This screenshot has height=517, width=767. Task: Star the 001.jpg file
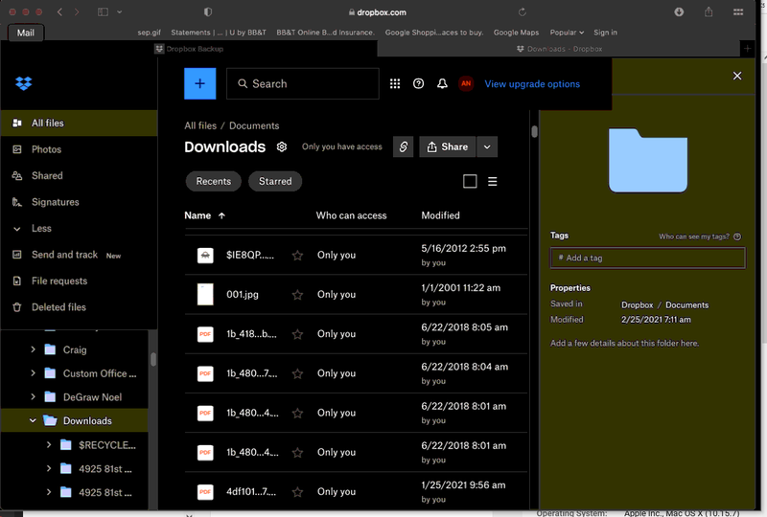click(x=297, y=295)
